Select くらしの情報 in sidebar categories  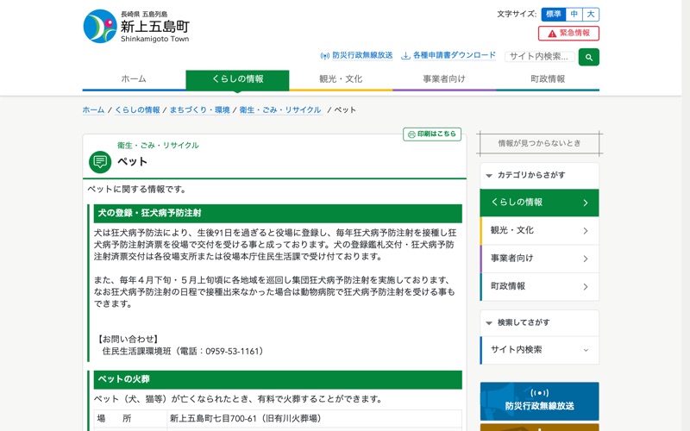click(x=540, y=203)
